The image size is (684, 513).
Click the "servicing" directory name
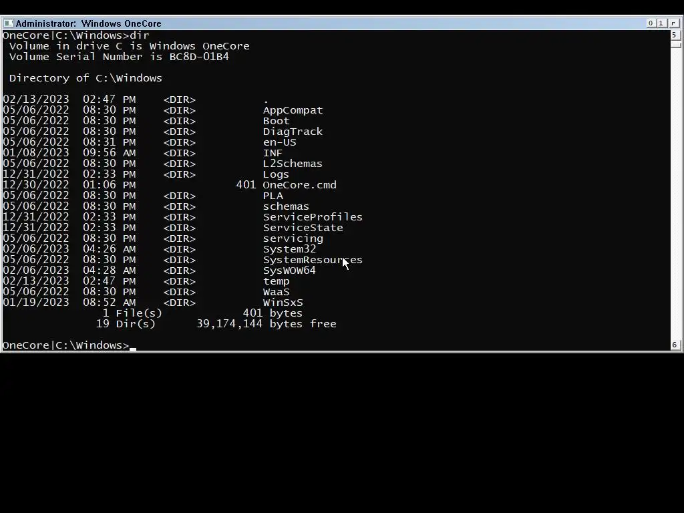point(293,238)
